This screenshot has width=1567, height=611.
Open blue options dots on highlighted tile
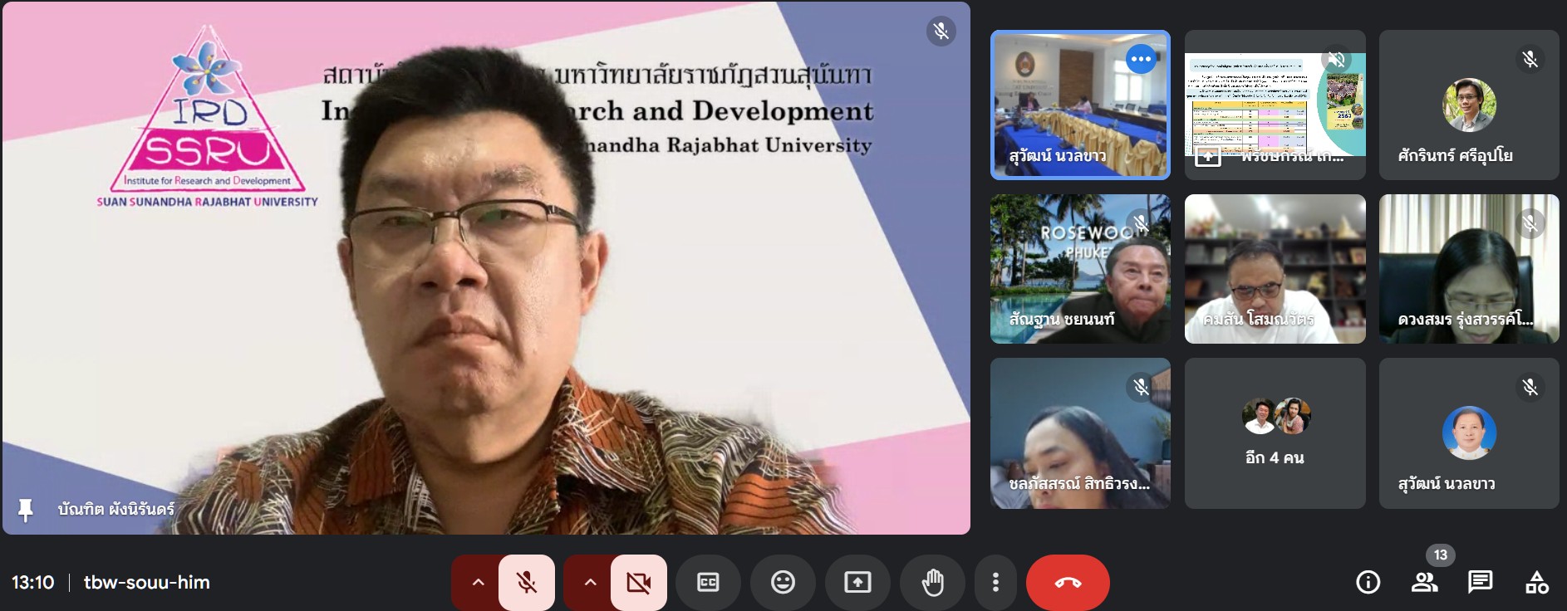tap(1141, 59)
